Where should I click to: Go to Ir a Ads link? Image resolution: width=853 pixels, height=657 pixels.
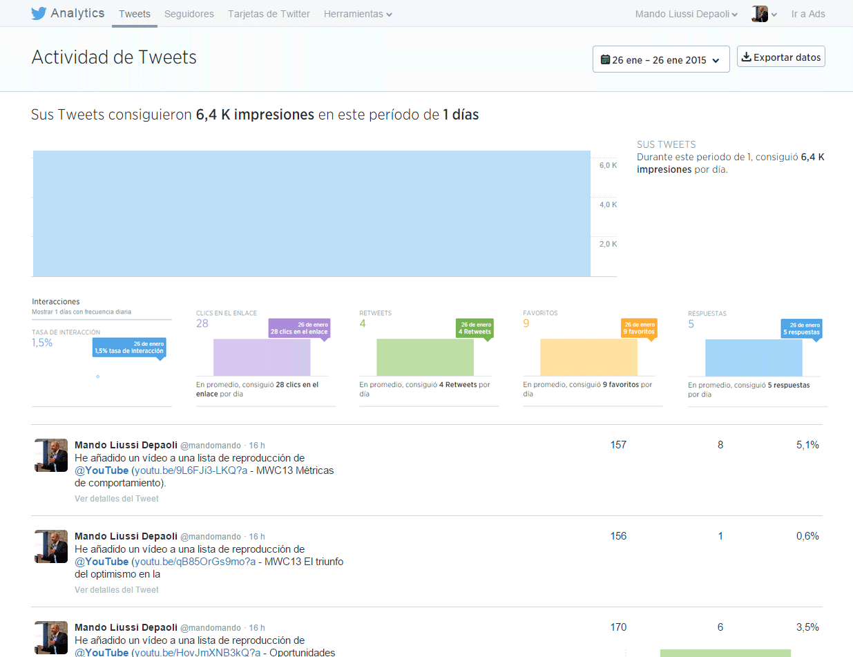(x=808, y=14)
